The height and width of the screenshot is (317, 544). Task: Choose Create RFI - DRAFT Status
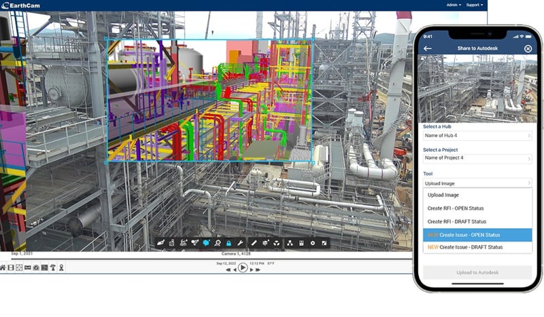pos(477,221)
